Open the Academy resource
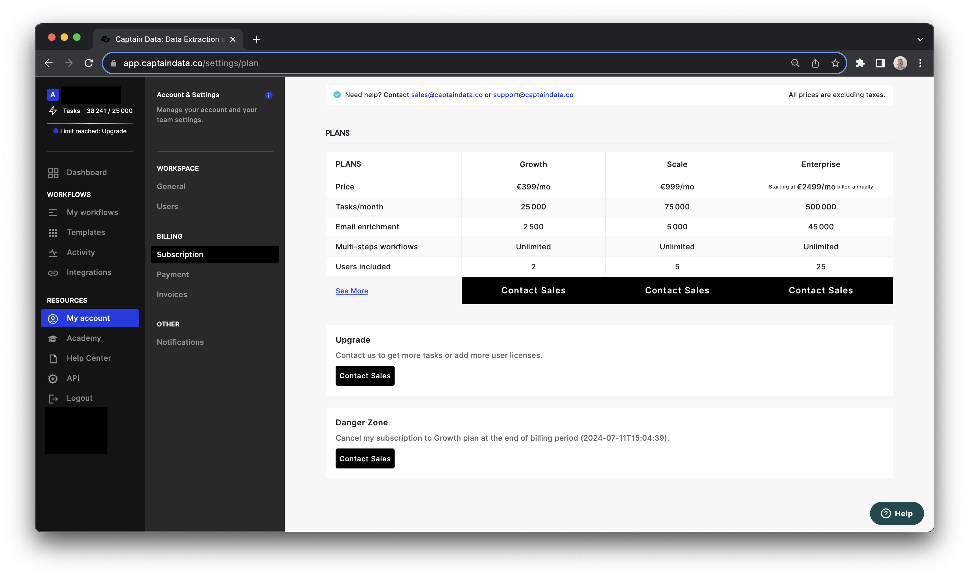969x578 pixels. point(84,338)
